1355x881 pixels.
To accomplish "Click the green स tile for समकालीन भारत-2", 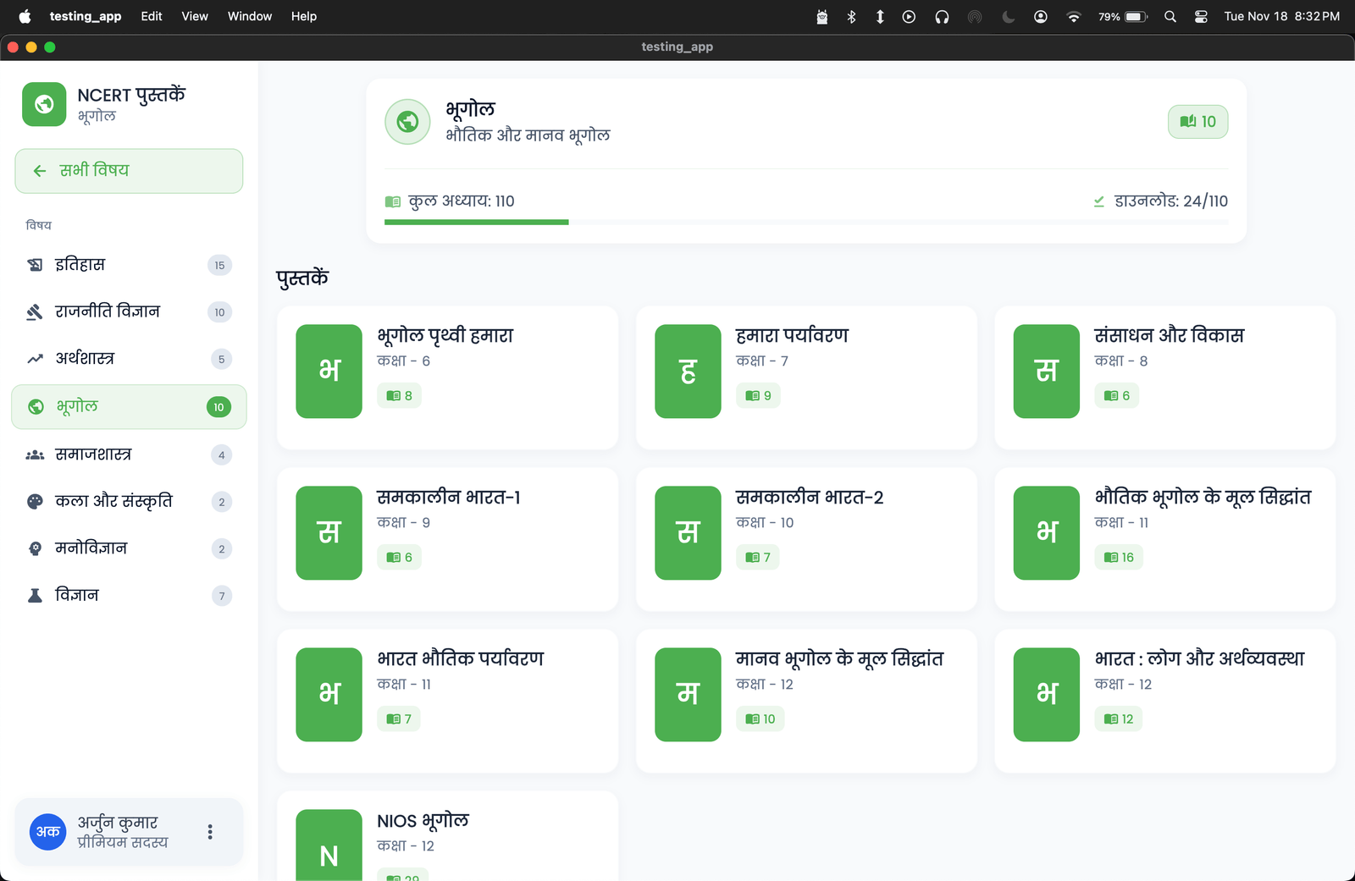I will click(x=688, y=532).
